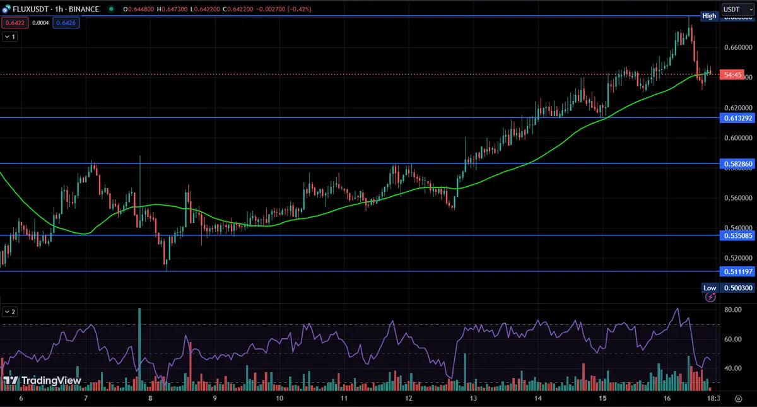Screen dimensions: 757x407
Task: Click the 0.0004 spread value
Action: [x=39, y=22]
